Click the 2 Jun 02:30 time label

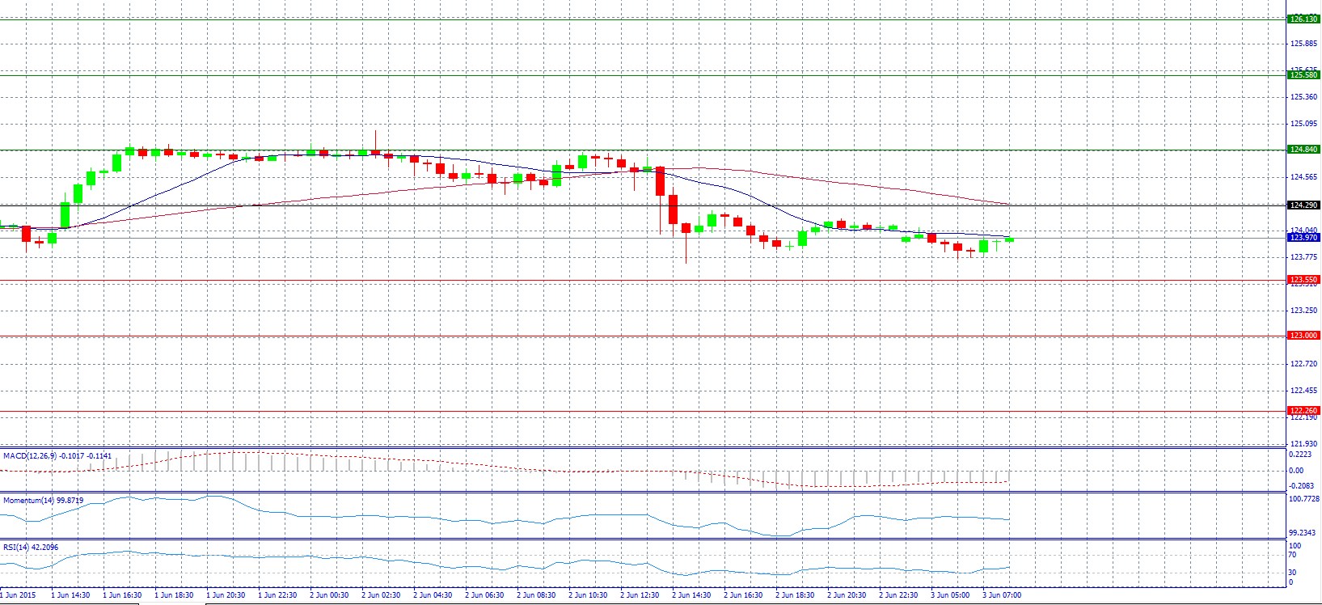pos(381,595)
